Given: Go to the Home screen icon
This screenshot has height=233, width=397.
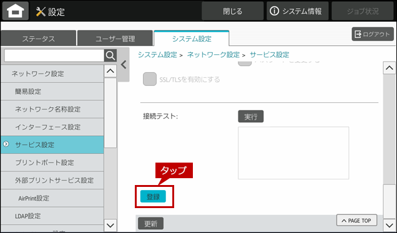Looking at the screenshot, I should click(x=15, y=11).
